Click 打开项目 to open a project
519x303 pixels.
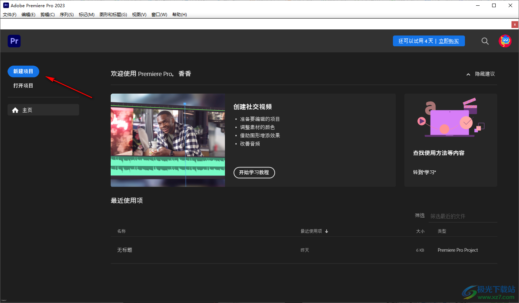point(23,86)
